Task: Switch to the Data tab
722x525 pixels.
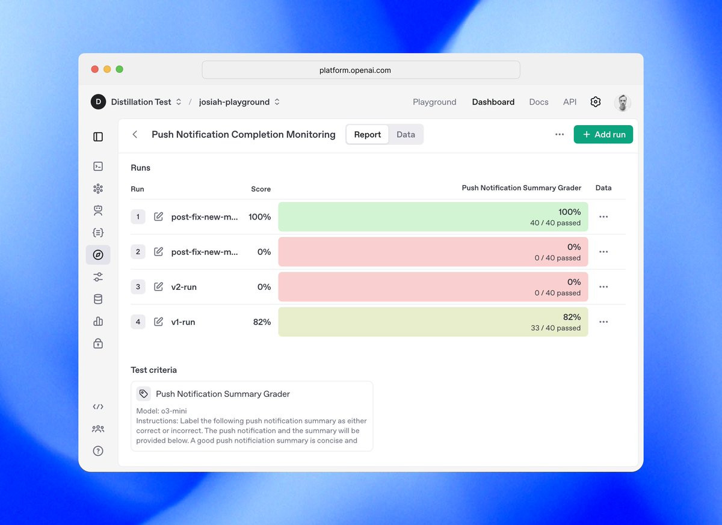Action: pyautogui.click(x=406, y=135)
